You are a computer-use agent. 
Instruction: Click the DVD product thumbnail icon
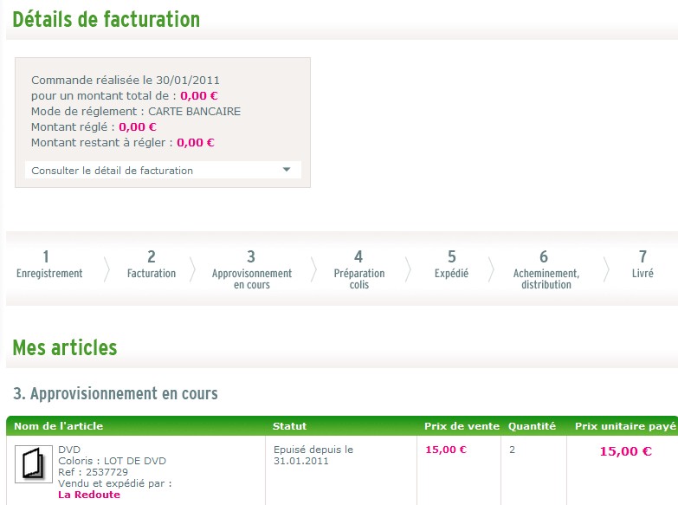tap(34, 463)
